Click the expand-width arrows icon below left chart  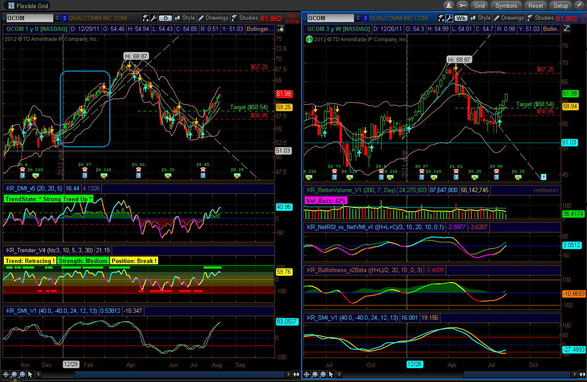click(297, 374)
